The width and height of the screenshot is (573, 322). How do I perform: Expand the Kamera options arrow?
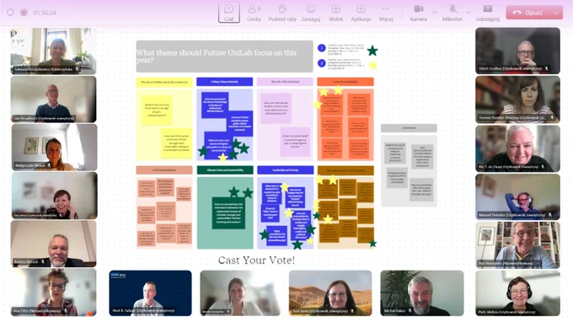(x=434, y=13)
